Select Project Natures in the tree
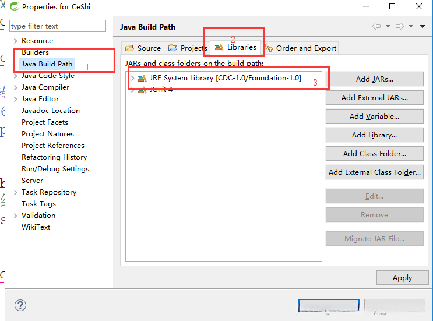This screenshot has height=321, width=433. tap(48, 133)
